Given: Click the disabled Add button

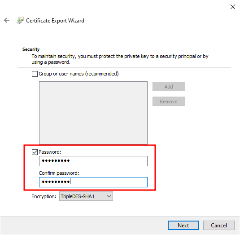Looking at the screenshot, I should [x=169, y=87].
